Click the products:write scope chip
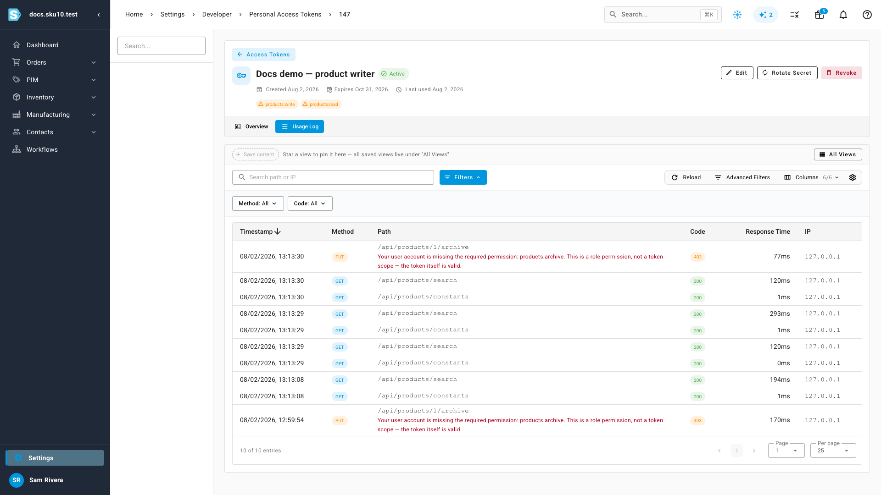881x495 pixels. (x=277, y=104)
